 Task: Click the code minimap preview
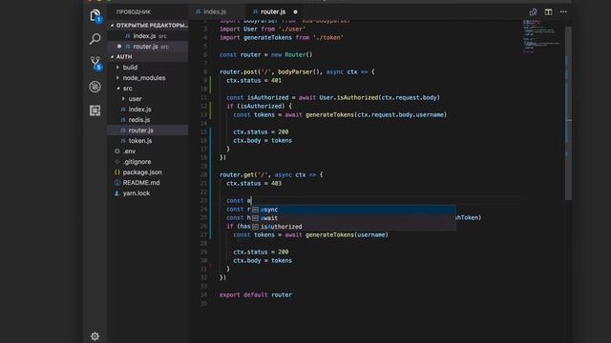coord(541,36)
